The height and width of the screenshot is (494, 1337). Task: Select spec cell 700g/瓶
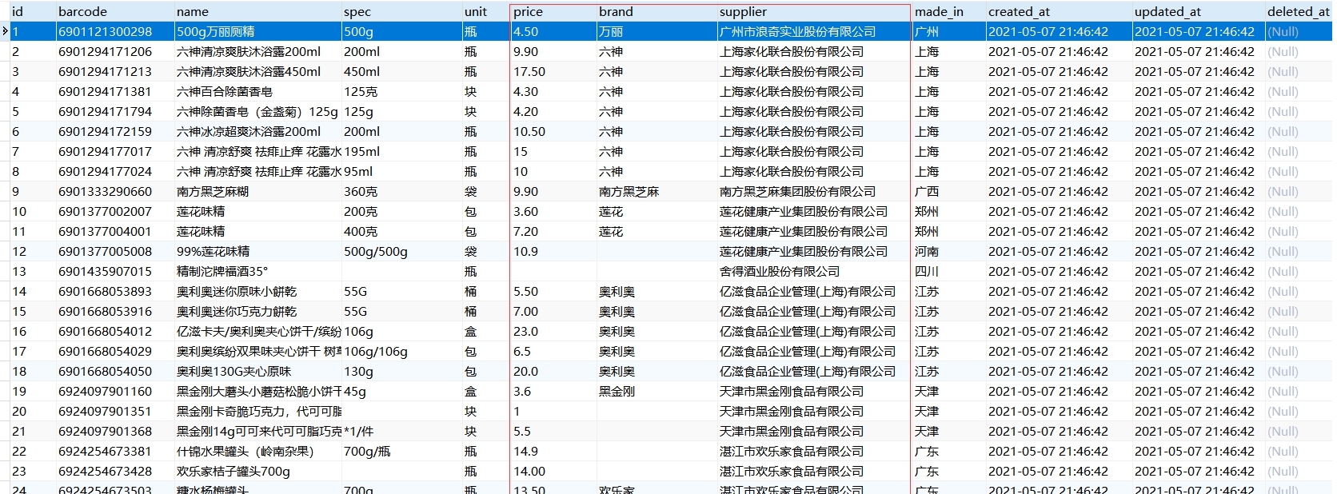click(x=401, y=451)
